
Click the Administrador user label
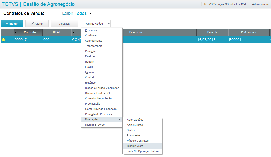(x=260, y=4)
